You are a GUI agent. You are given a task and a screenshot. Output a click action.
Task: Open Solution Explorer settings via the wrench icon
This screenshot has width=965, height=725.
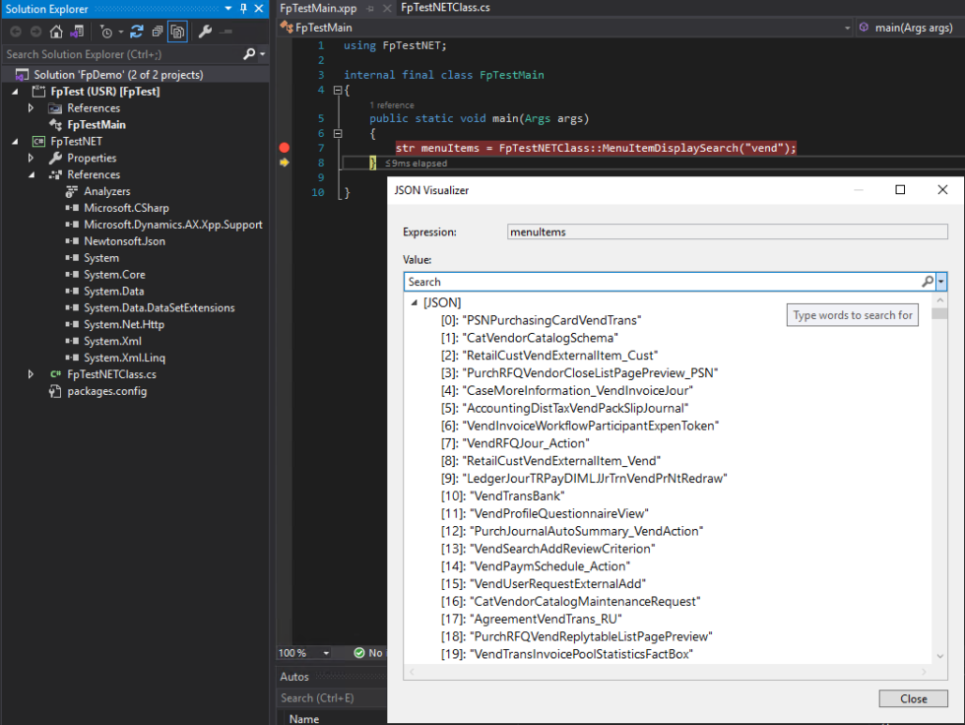[205, 31]
